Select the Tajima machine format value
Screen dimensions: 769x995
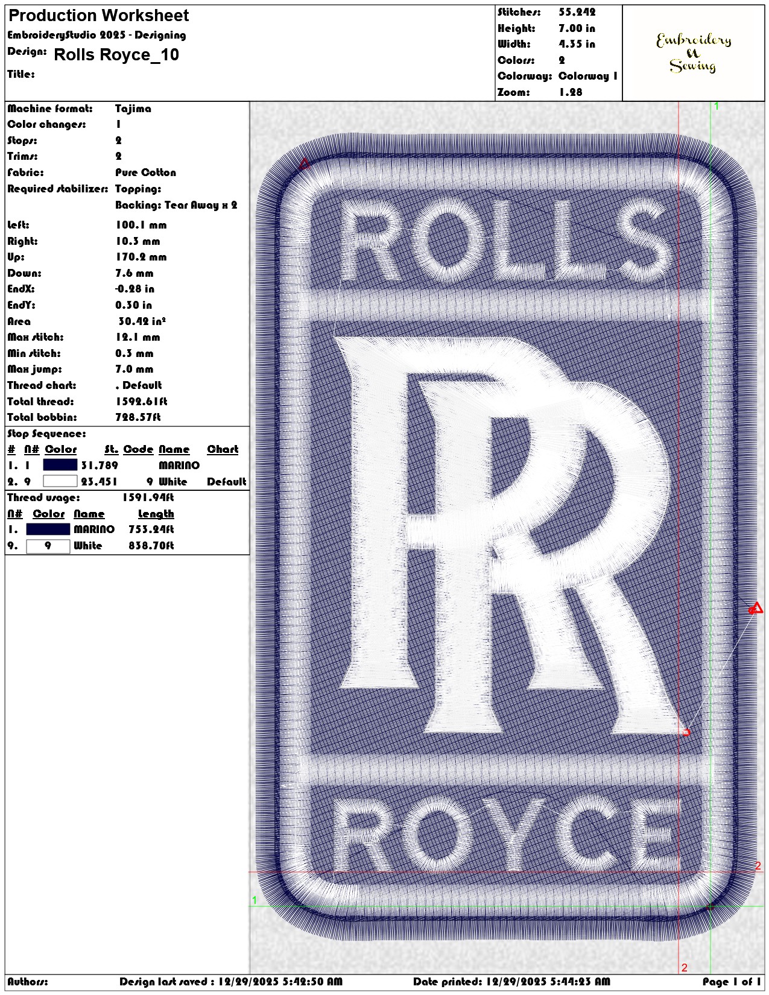tap(133, 109)
